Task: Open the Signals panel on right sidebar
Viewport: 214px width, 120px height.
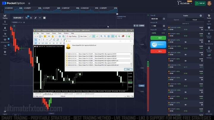Action: [209, 23]
